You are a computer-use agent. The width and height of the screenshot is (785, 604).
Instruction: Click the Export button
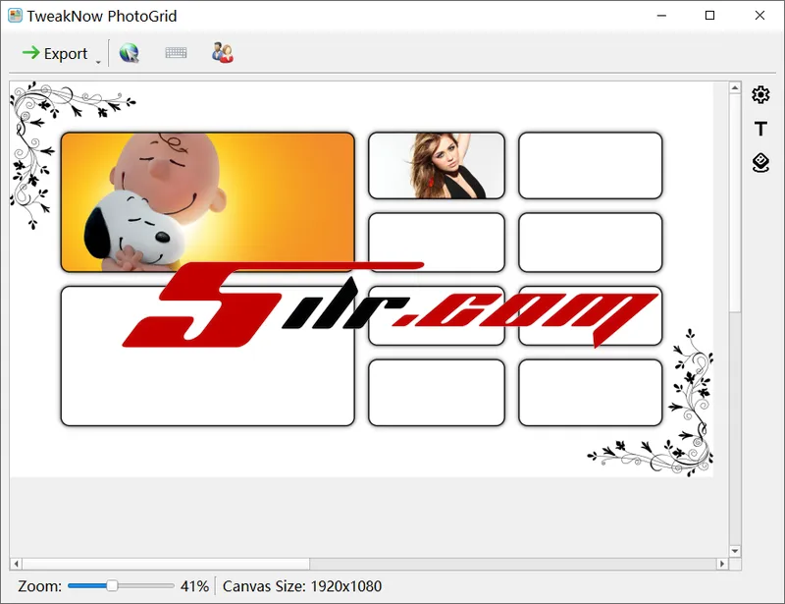coord(55,53)
